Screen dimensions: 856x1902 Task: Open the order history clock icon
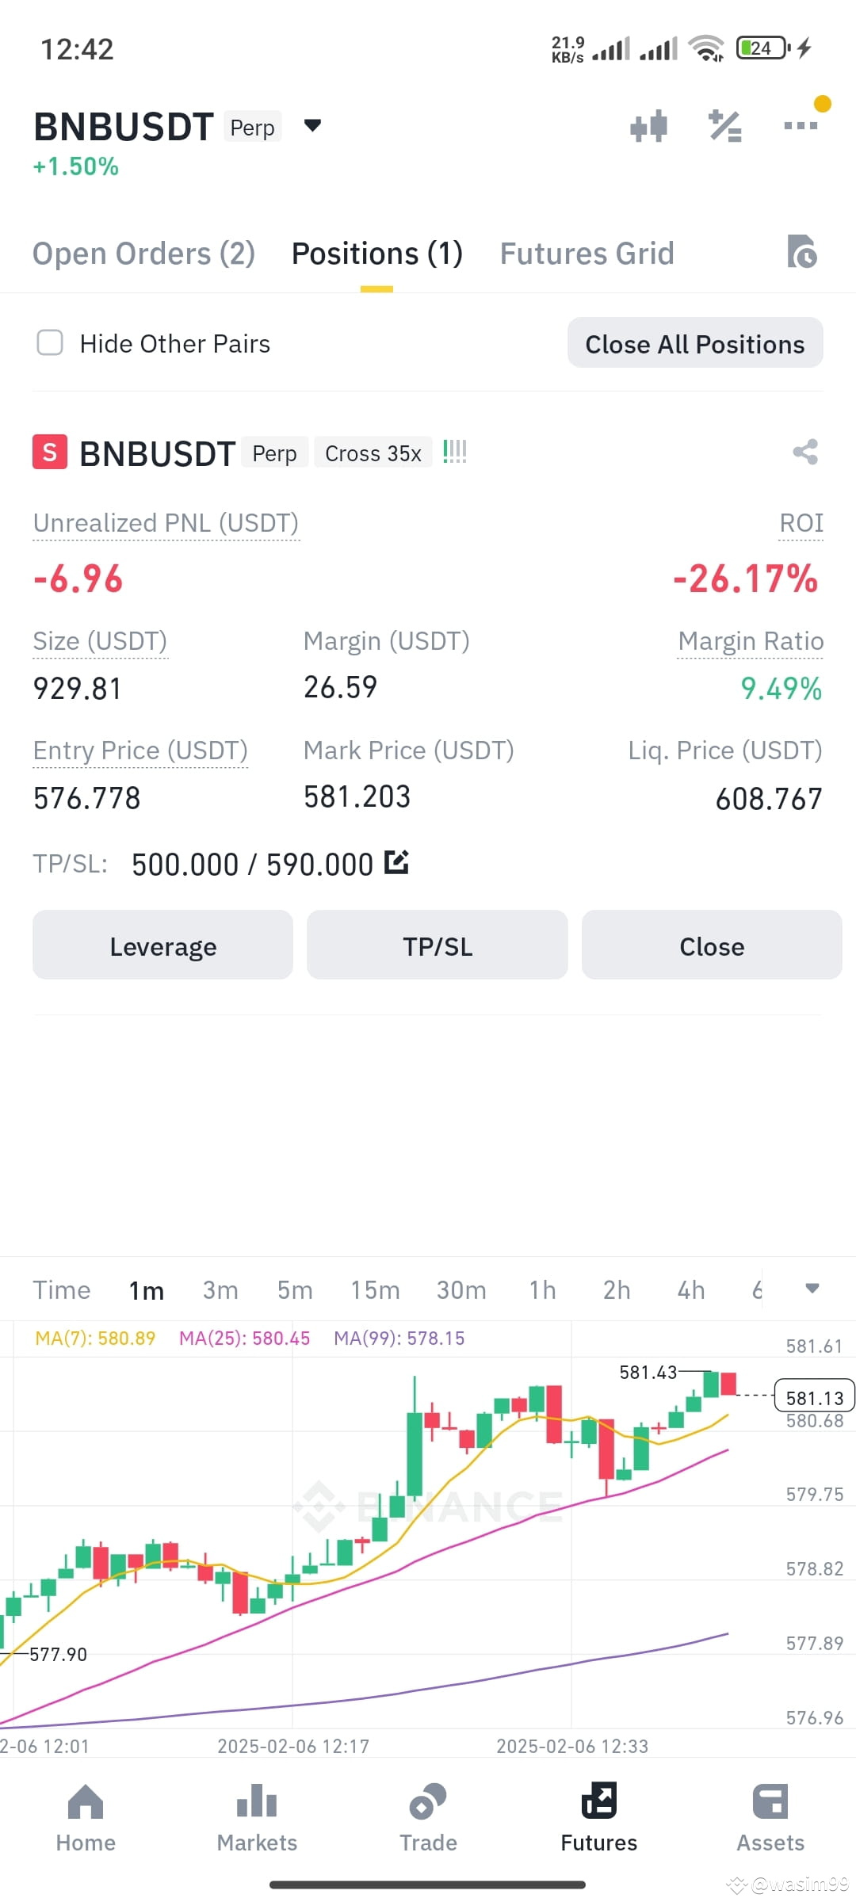(801, 252)
